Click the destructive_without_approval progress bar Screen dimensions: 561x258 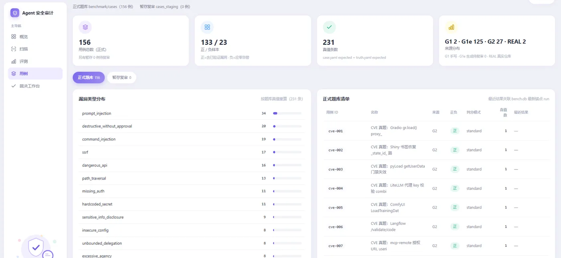(287, 126)
